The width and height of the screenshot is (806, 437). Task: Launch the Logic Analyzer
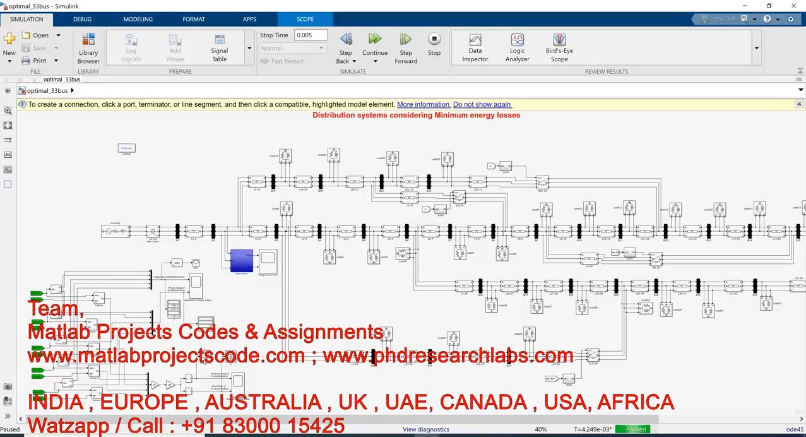point(517,47)
